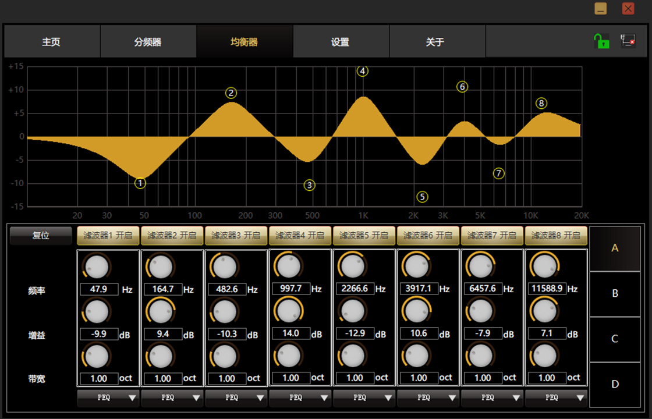Select EQ node 4 on the graph
Screen dimensions: 652x419
pyautogui.click(x=363, y=71)
